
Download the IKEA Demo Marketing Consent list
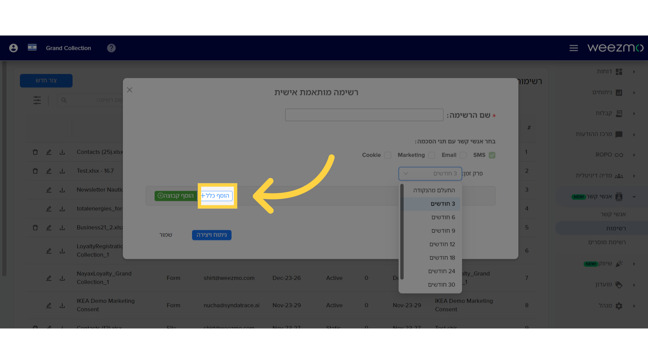point(62,305)
